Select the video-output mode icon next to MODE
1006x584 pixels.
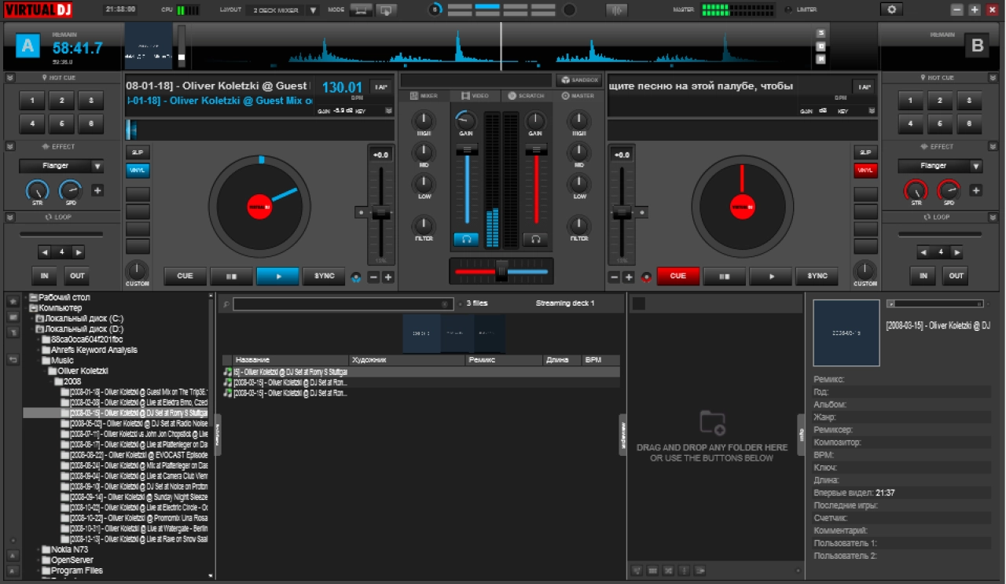point(384,9)
